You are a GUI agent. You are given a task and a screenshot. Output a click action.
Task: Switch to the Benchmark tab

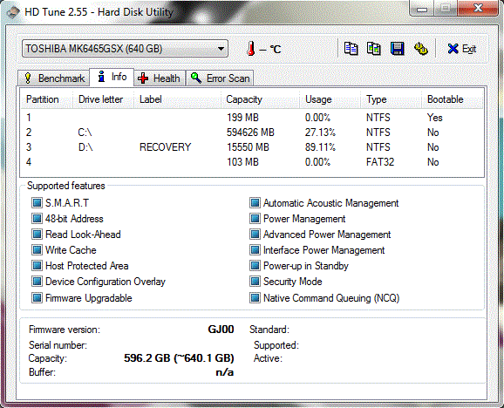pyautogui.click(x=54, y=78)
